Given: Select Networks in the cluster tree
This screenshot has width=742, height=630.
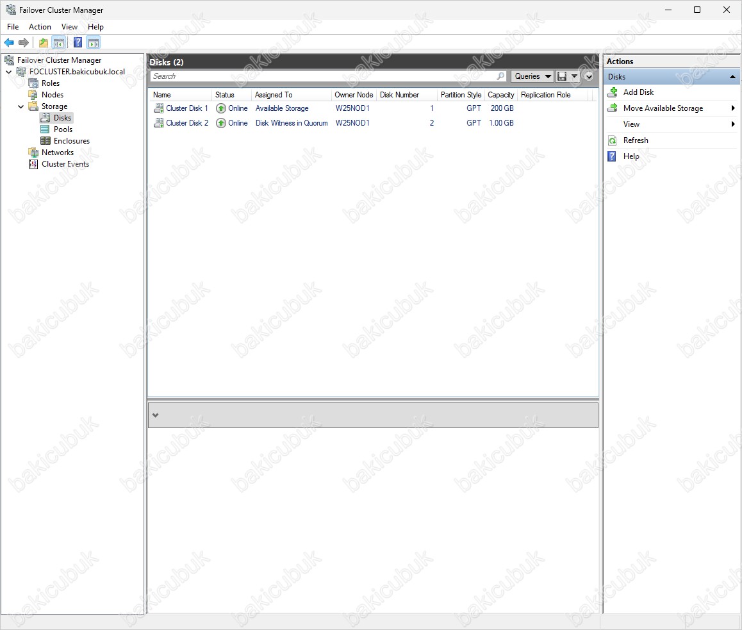Looking at the screenshot, I should click(x=58, y=153).
